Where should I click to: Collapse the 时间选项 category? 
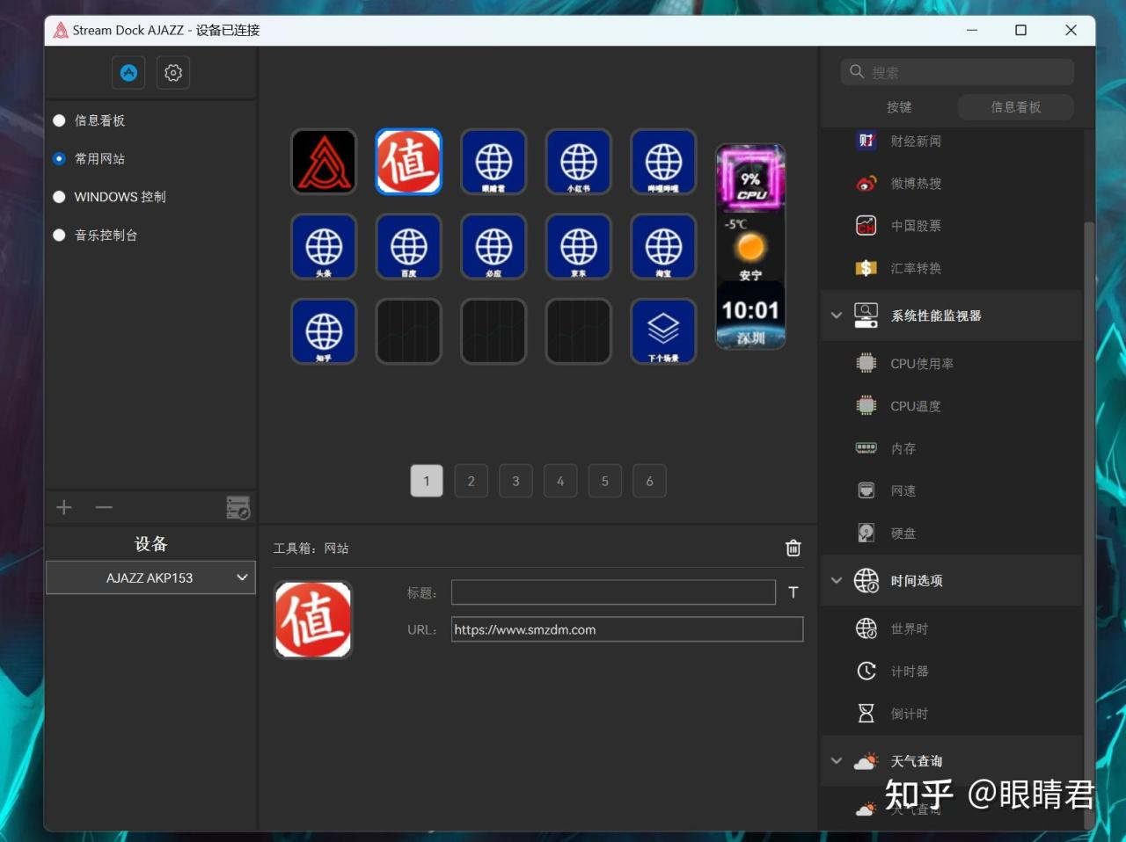[837, 580]
